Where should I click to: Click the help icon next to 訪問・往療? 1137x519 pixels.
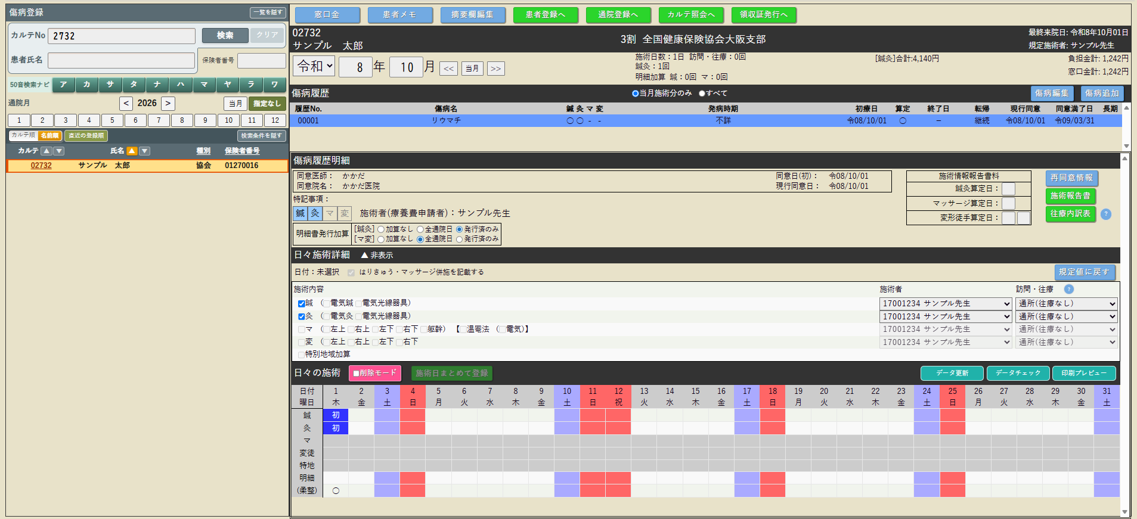pos(1069,289)
